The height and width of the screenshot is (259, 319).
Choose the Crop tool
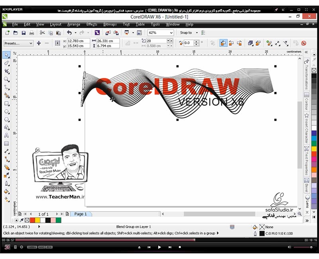(x=6, y=71)
